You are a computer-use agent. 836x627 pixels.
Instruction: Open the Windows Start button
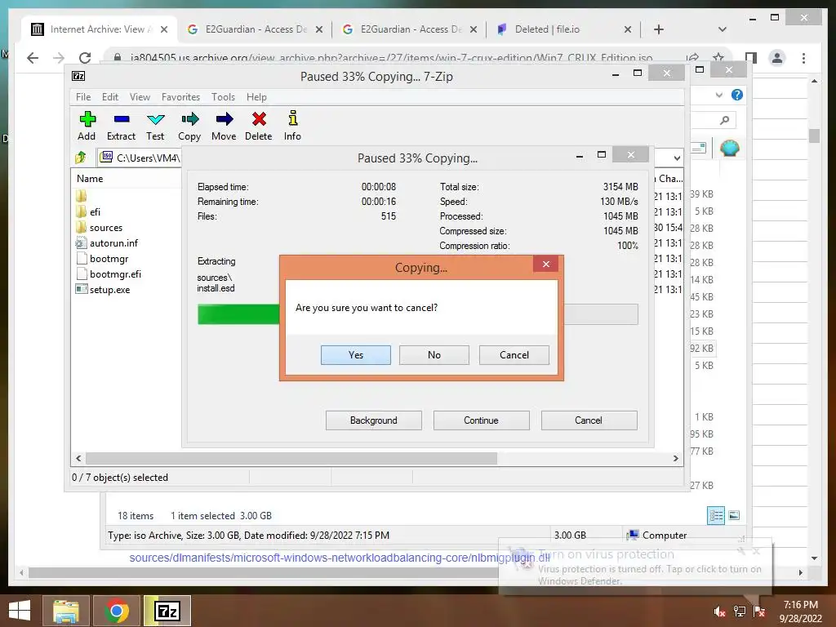pyautogui.click(x=20, y=611)
